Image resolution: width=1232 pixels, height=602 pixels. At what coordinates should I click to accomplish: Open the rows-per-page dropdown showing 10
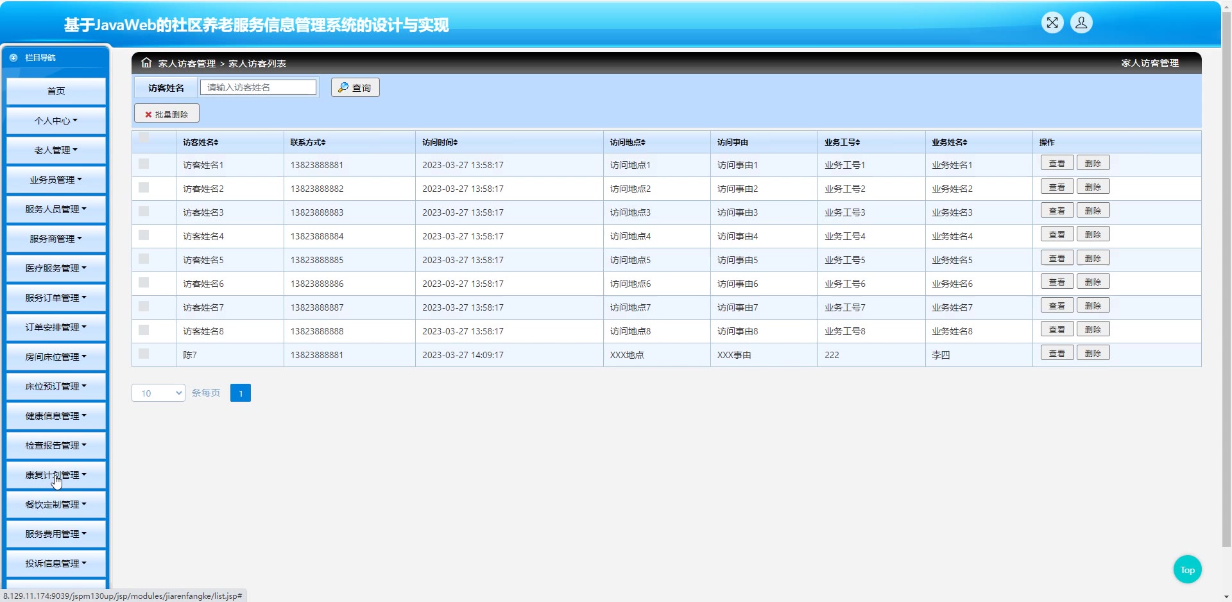(x=158, y=393)
